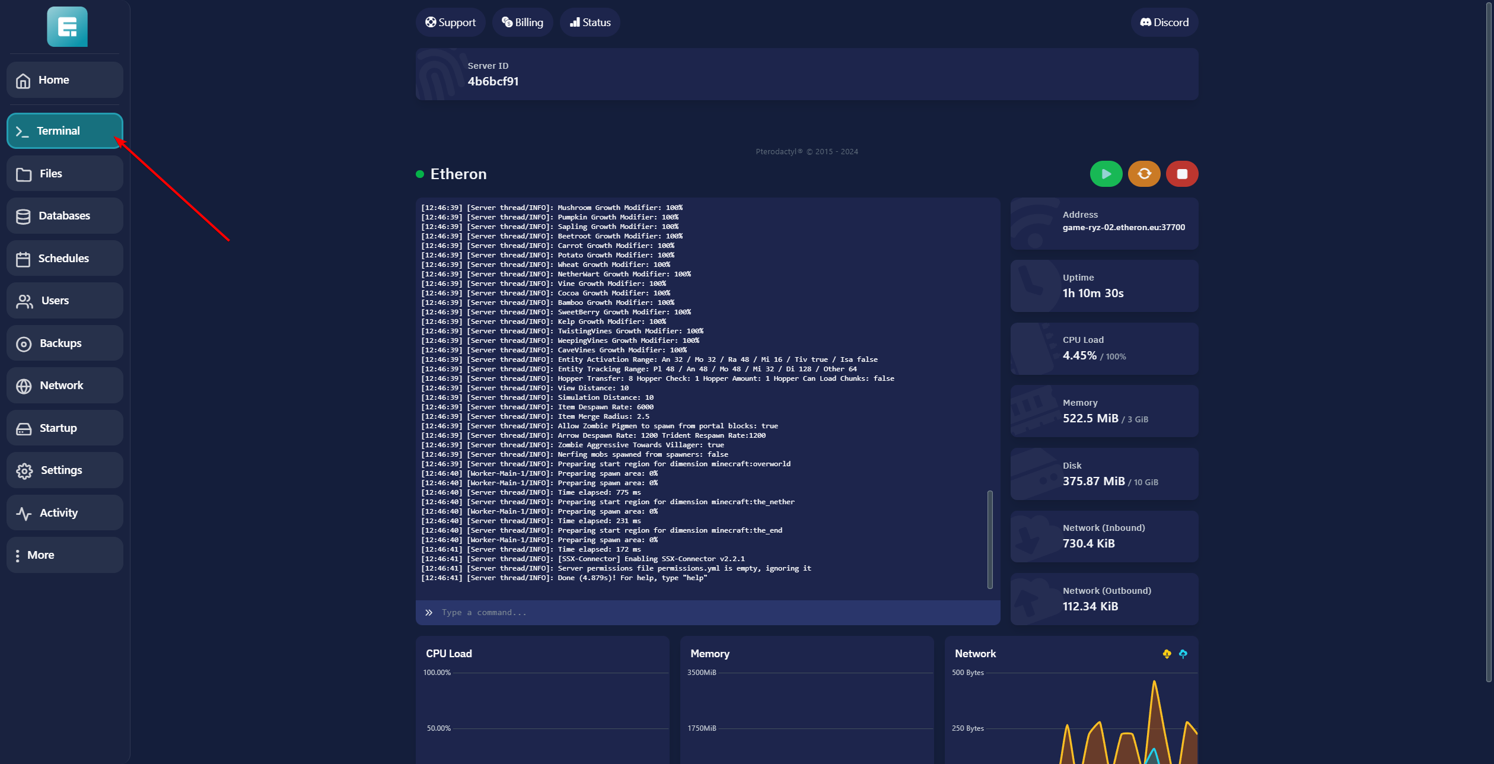This screenshot has width=1494, height=764.
Task: Open the Backups page
Action: [65, 343]
